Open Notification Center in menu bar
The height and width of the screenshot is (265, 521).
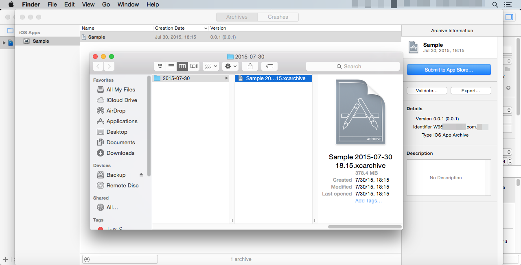(x=508, y=4)
